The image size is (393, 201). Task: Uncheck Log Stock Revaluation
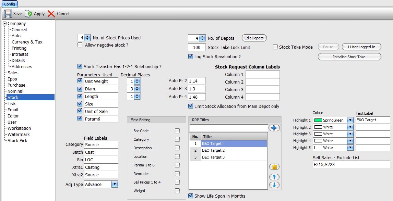[191, 56]
